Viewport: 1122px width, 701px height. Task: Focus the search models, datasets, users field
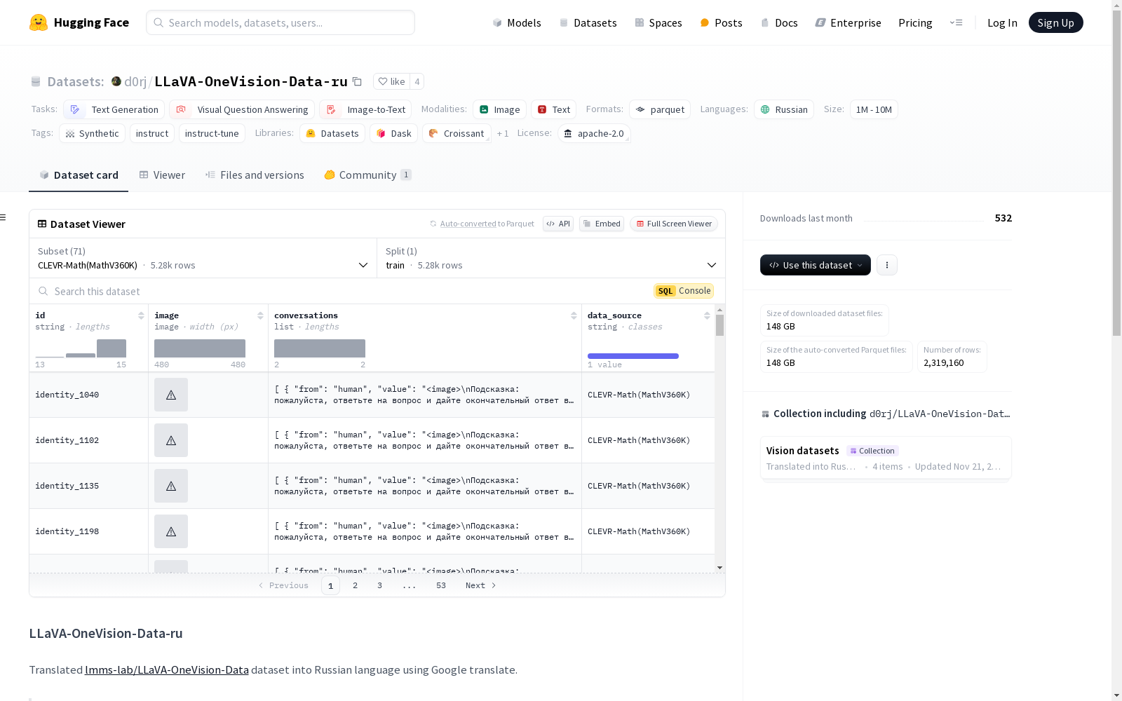(x=280, y=22)
